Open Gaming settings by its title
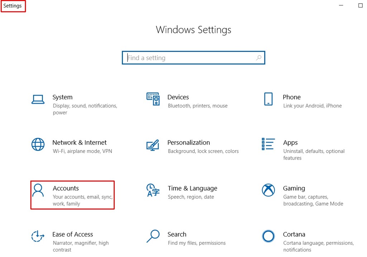 [x=294, y=188]
